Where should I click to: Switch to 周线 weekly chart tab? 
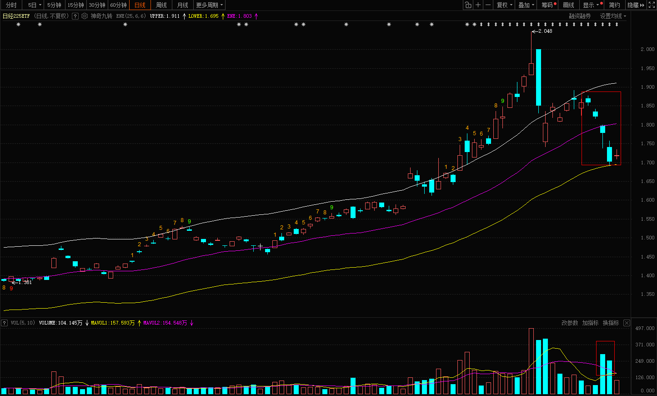click(161, 5)
